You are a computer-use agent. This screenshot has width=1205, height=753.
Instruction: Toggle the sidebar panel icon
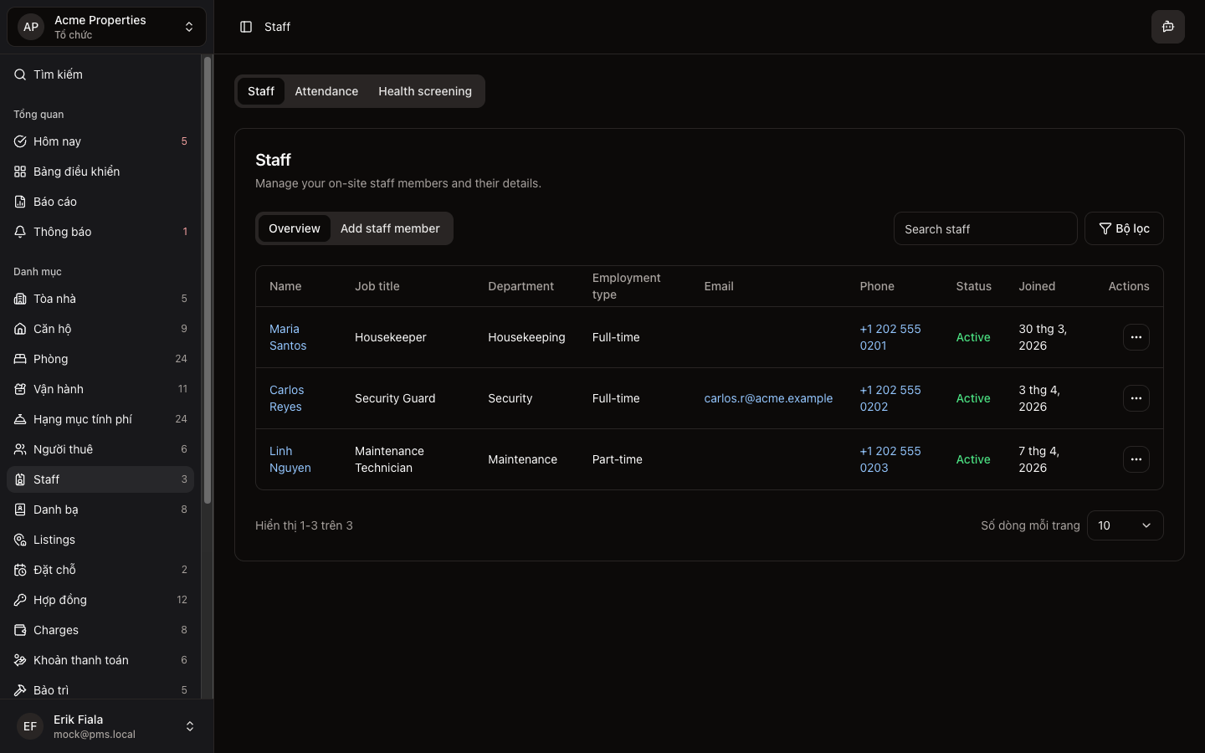pos(246,27)
